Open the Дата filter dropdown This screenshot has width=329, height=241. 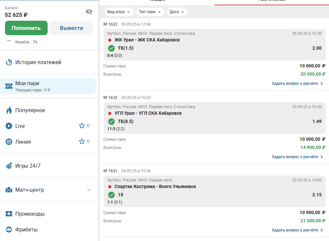click(x=177, y=12)
